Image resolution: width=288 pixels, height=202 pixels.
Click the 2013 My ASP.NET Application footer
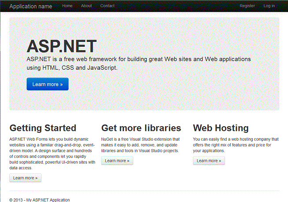click(x=40, y=200)
